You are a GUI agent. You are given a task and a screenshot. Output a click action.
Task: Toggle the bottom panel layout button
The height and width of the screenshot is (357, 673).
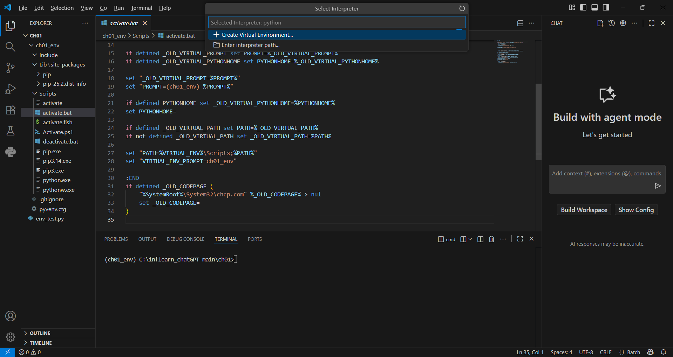point(594,7)
